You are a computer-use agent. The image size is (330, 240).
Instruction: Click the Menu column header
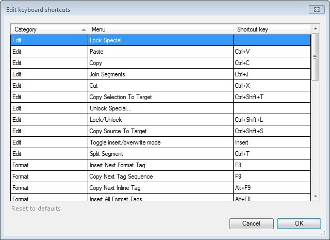click(160, 29)
